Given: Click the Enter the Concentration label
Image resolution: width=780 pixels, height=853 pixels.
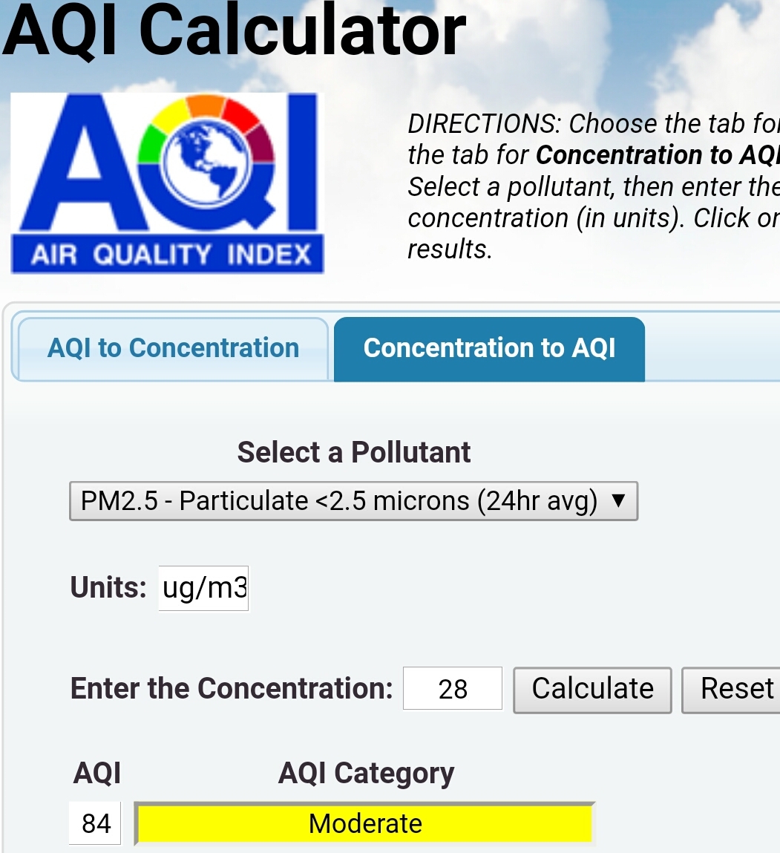Looking at the screenshot, I should point(232,688).
